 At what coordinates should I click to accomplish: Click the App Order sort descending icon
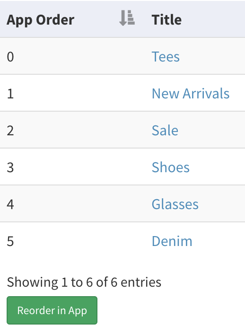[127, 18]
